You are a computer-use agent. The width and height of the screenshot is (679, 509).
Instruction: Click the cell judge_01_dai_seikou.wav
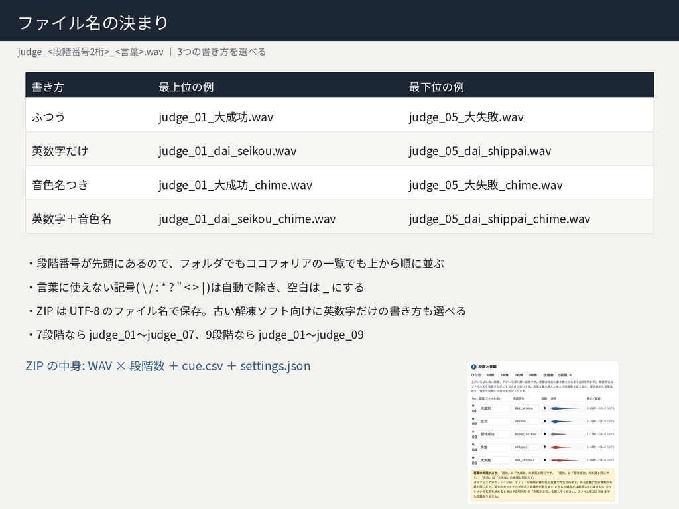tap(227, 151)
